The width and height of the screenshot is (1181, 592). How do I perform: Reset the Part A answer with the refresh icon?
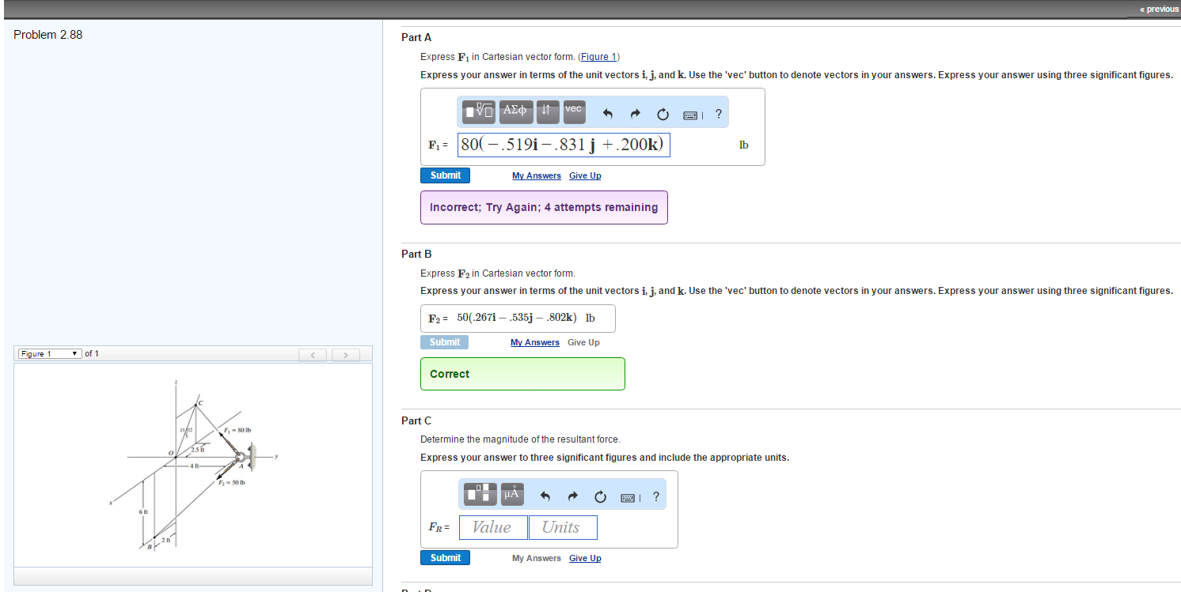click(662, 114)
